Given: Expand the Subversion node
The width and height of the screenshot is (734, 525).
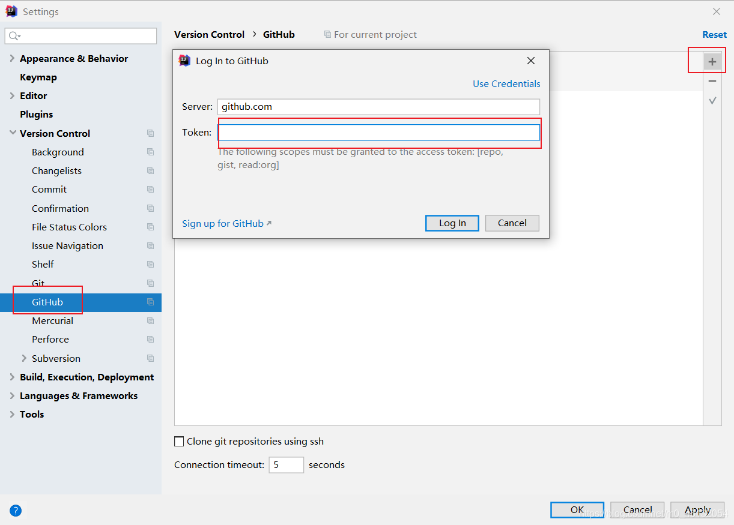Looking at the screenshot, I should [x=24, y=358].
